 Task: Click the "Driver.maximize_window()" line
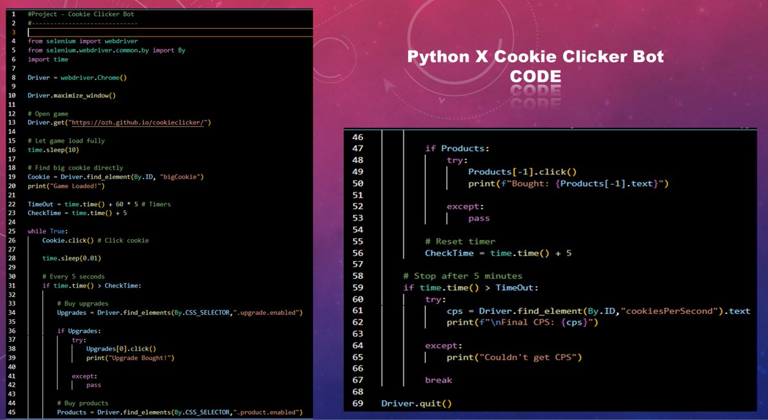pos(71,95)
